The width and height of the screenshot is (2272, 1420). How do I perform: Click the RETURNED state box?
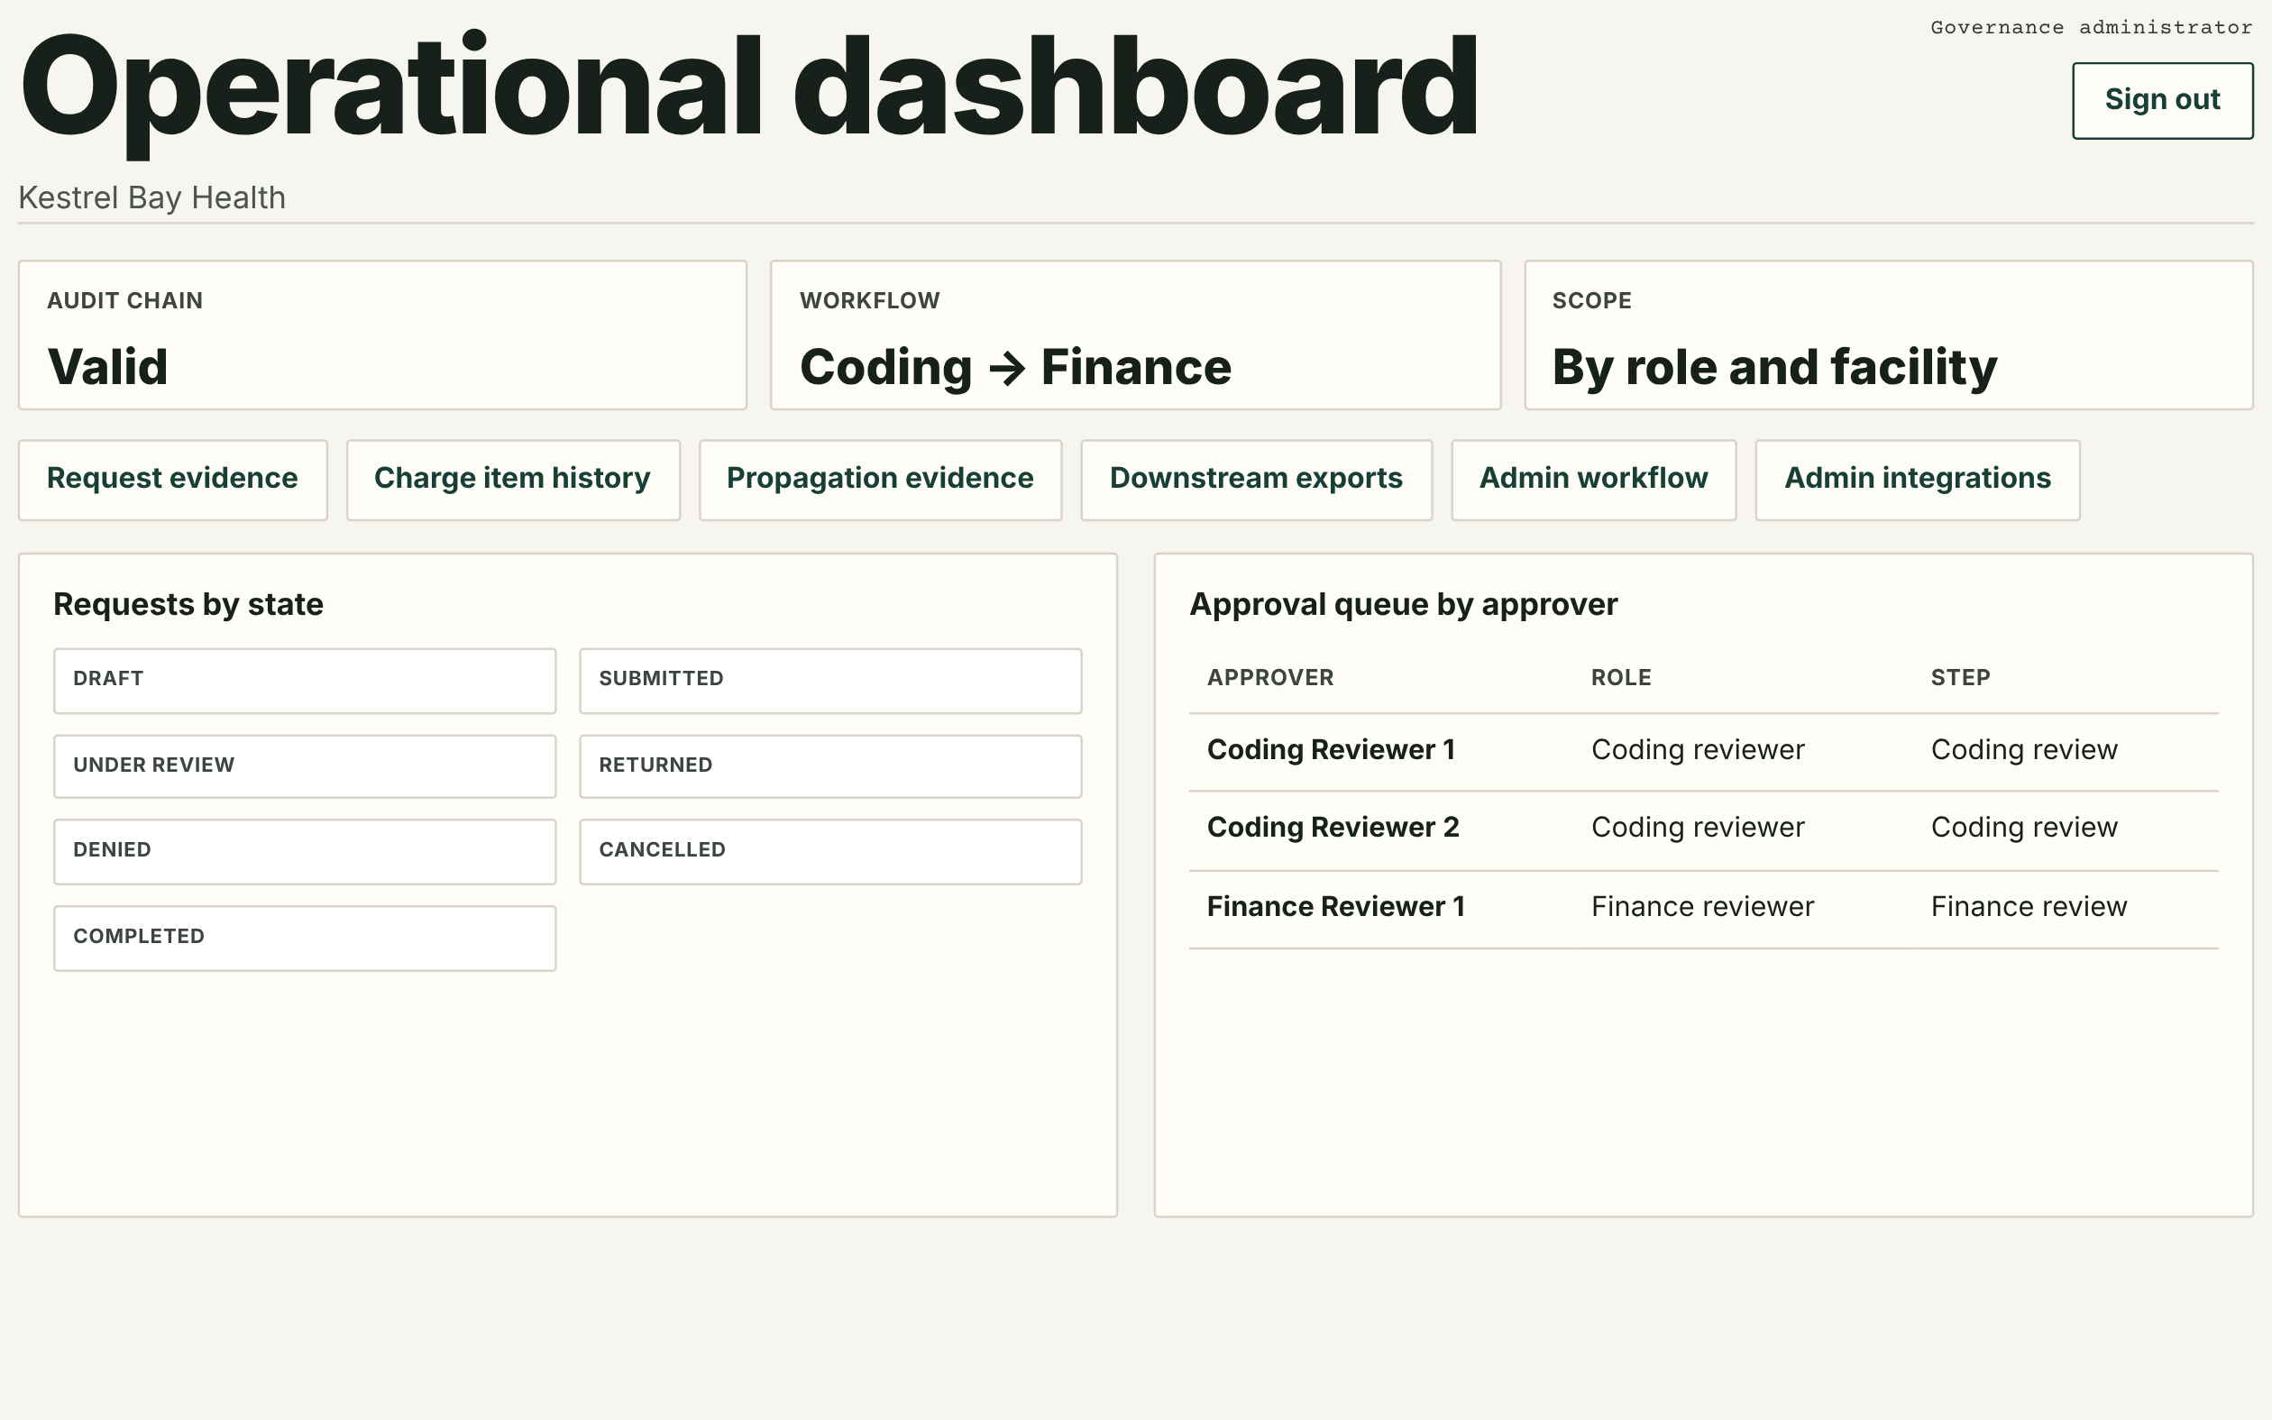coord(831,766)
